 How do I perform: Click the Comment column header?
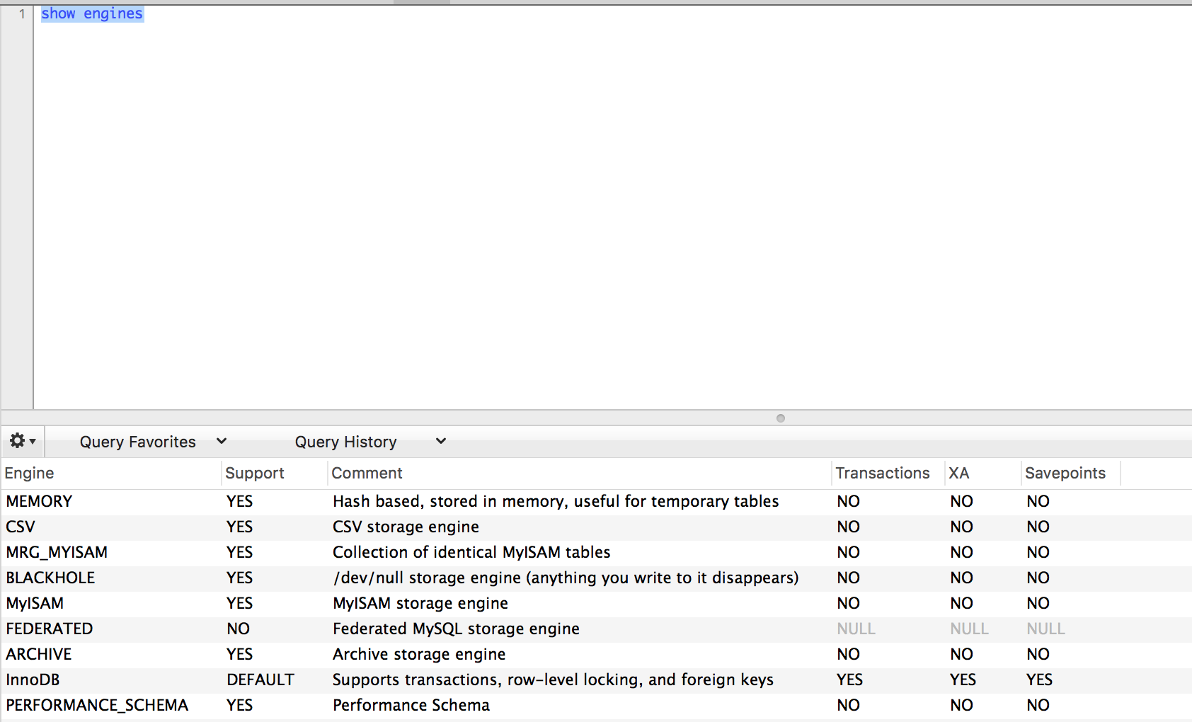(x=367, y=473)
